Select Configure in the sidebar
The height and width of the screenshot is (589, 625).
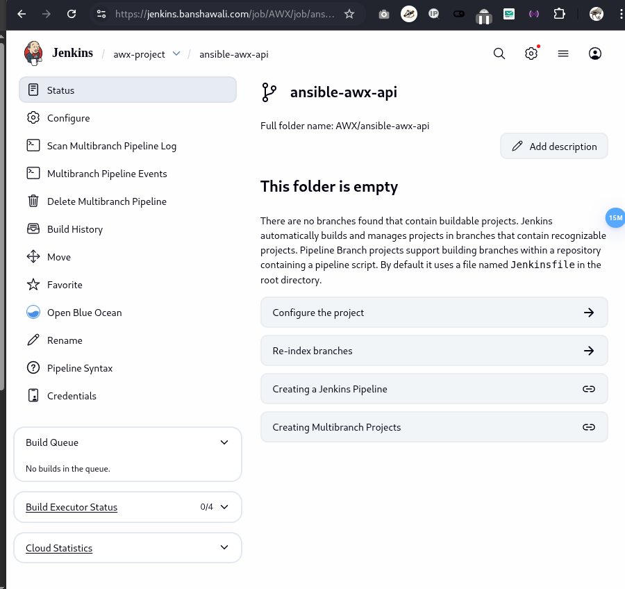point(68,118)
